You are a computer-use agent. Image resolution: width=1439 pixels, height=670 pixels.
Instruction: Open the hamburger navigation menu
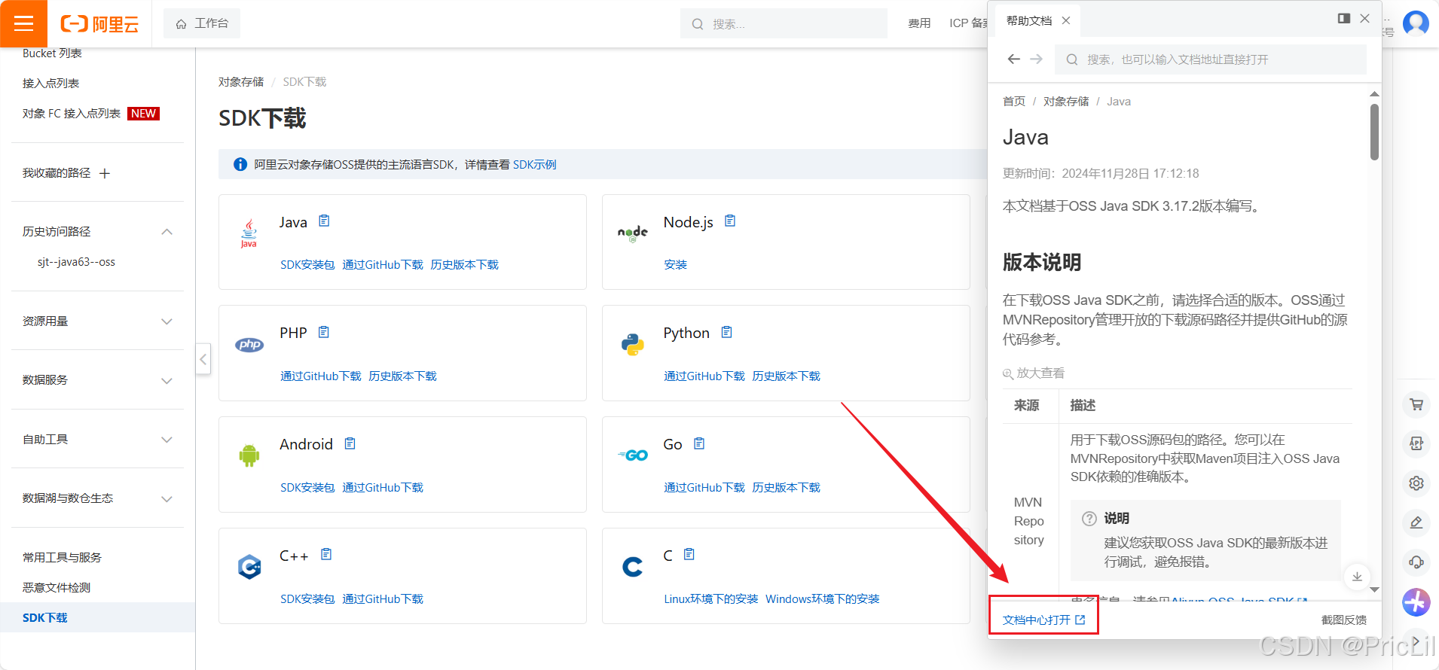point(23,23)
